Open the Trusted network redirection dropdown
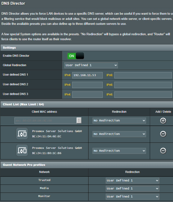The width and height of the screenshot is (173, 202). [132, 180]
